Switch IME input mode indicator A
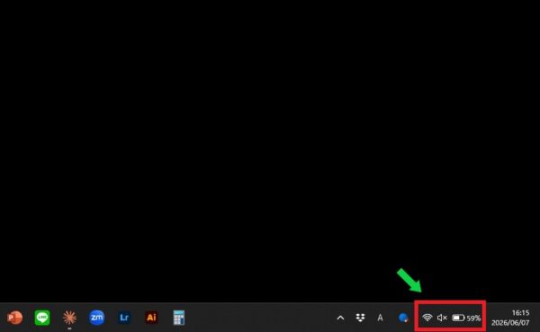The height and width of the screenshot is (332, 540). point(380,318)
